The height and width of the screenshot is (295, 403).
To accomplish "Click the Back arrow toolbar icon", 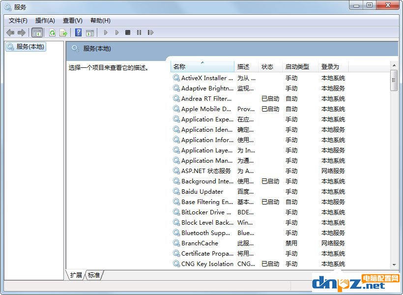I will coord(10,32).
